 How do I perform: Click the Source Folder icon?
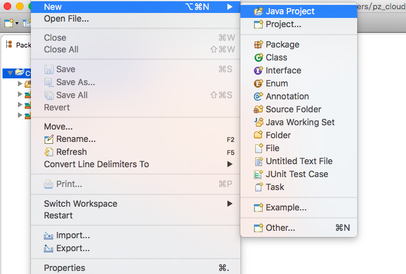259,109
